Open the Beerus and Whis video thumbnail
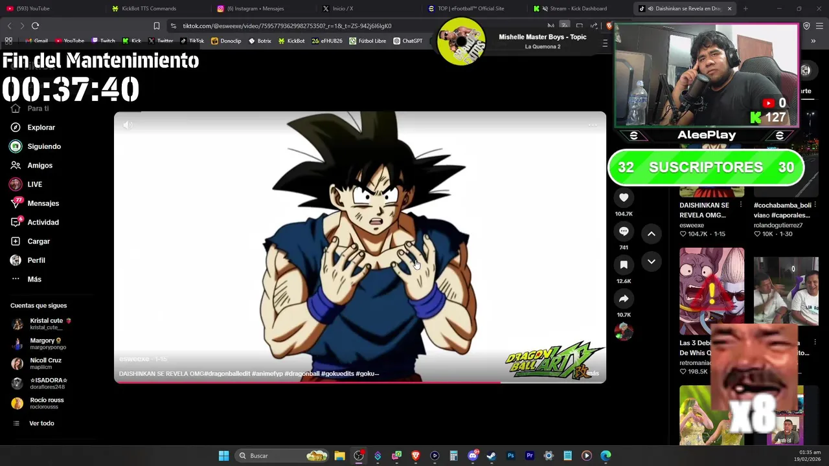The width and height of the screenshot is (829, 466). [712, 291]
